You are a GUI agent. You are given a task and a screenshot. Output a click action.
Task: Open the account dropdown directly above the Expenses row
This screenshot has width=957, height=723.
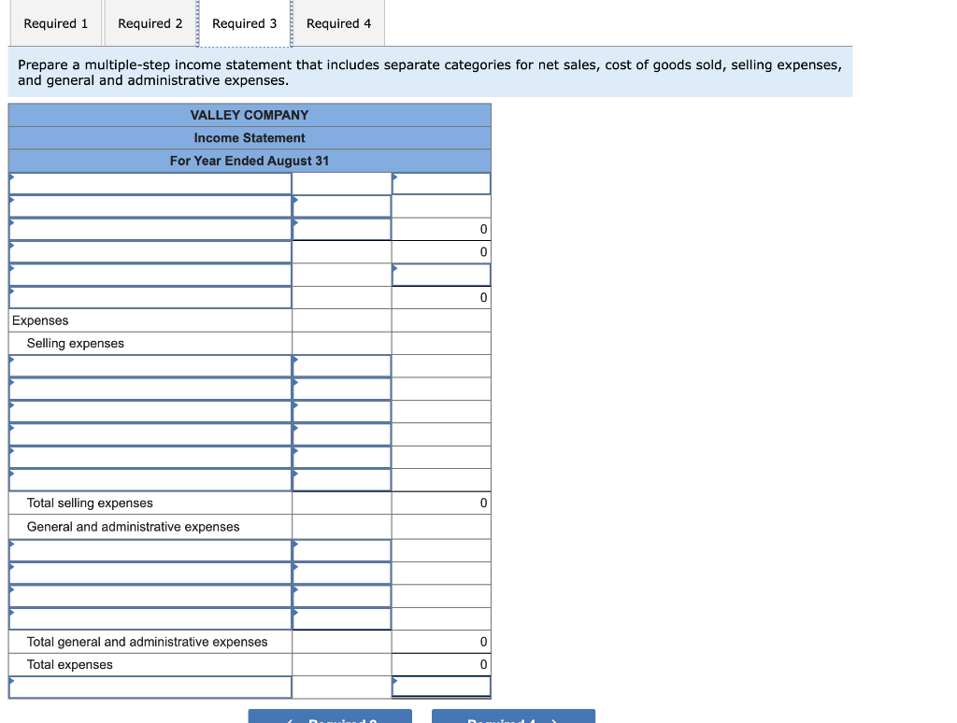150,297
